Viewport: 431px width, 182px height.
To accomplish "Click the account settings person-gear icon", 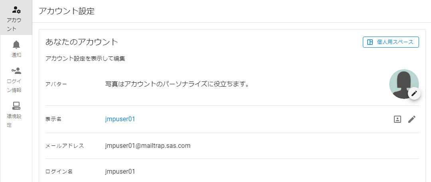I will [x=16, y=10].
